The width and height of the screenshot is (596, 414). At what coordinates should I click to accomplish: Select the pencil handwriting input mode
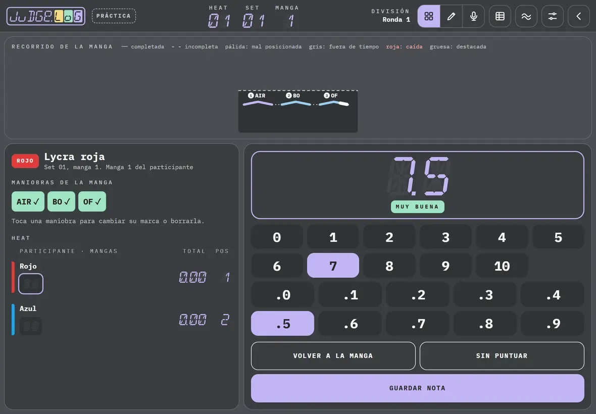click(x=451, y=16)
